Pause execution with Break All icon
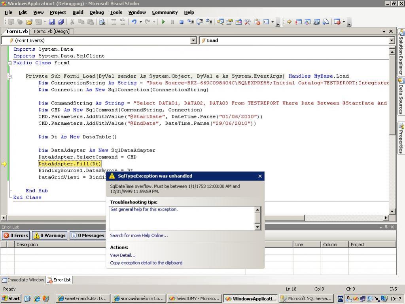 click(x=172, y=22)
